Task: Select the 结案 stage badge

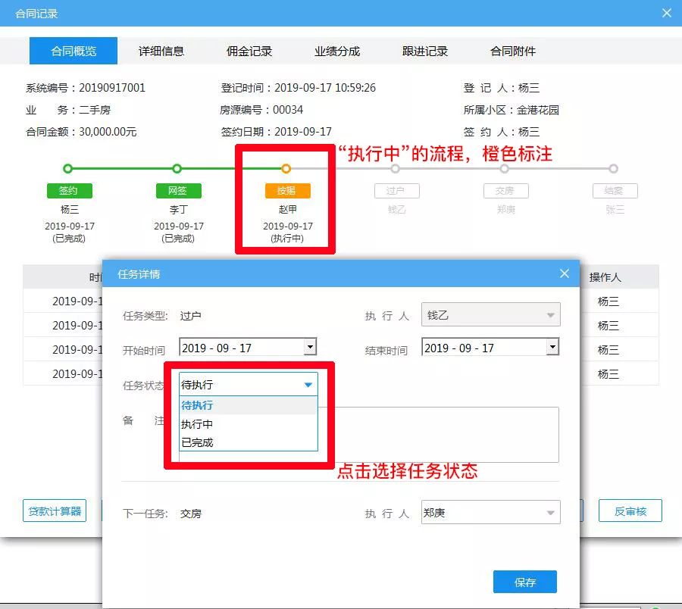Action: [x=614, y=190]
